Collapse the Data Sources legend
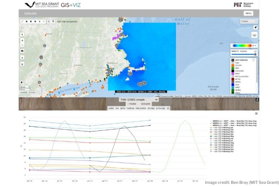Screen dimensions: 279x186 point(253,60)
